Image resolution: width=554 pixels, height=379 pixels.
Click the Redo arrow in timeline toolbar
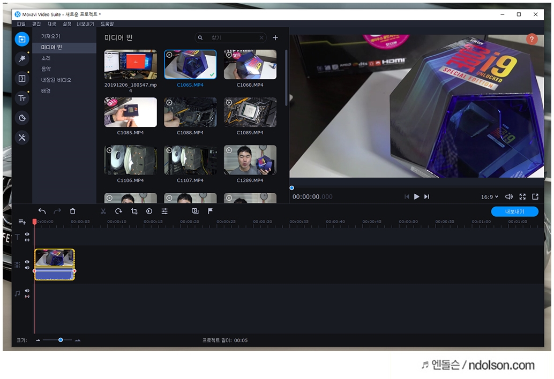tap(57, 211)
